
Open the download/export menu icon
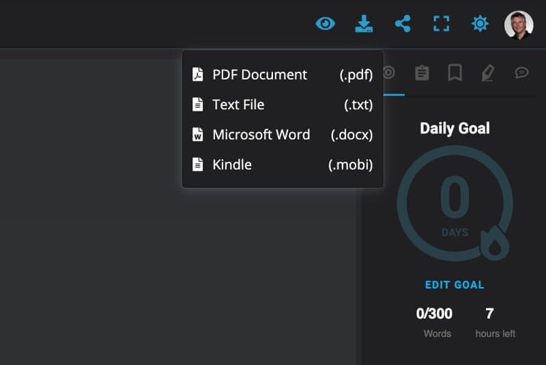[x=364, y=24]
